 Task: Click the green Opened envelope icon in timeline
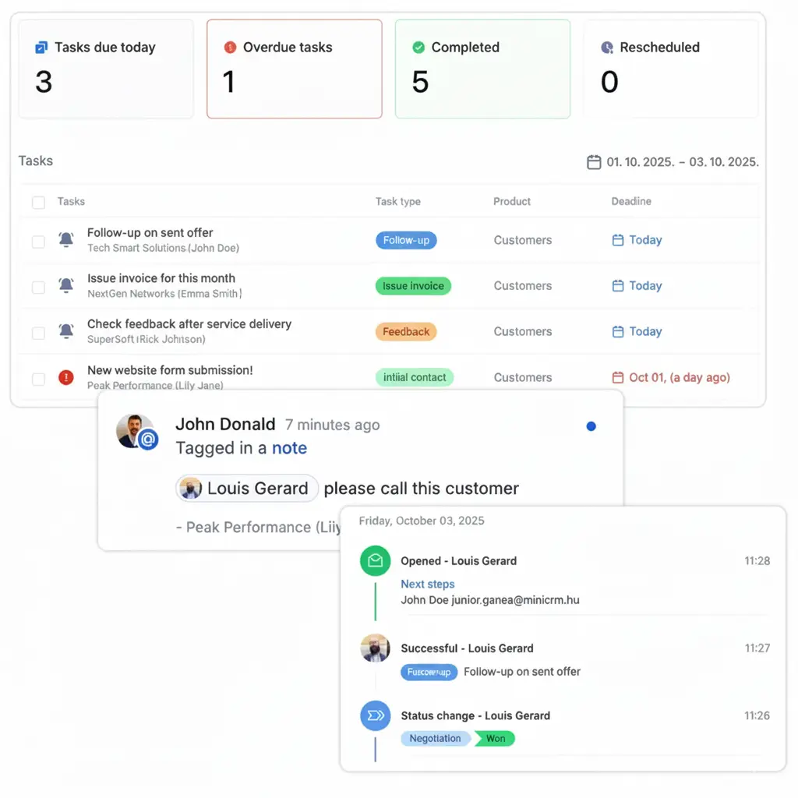point(375,560)
